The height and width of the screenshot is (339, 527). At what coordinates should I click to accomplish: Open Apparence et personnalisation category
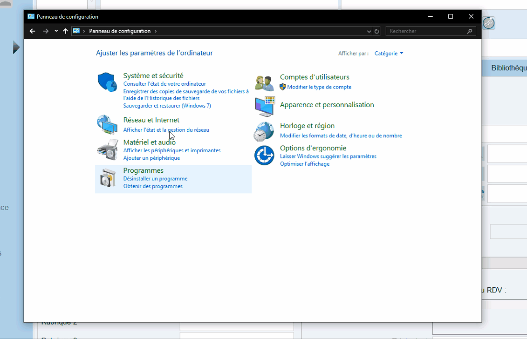(327, 105)
